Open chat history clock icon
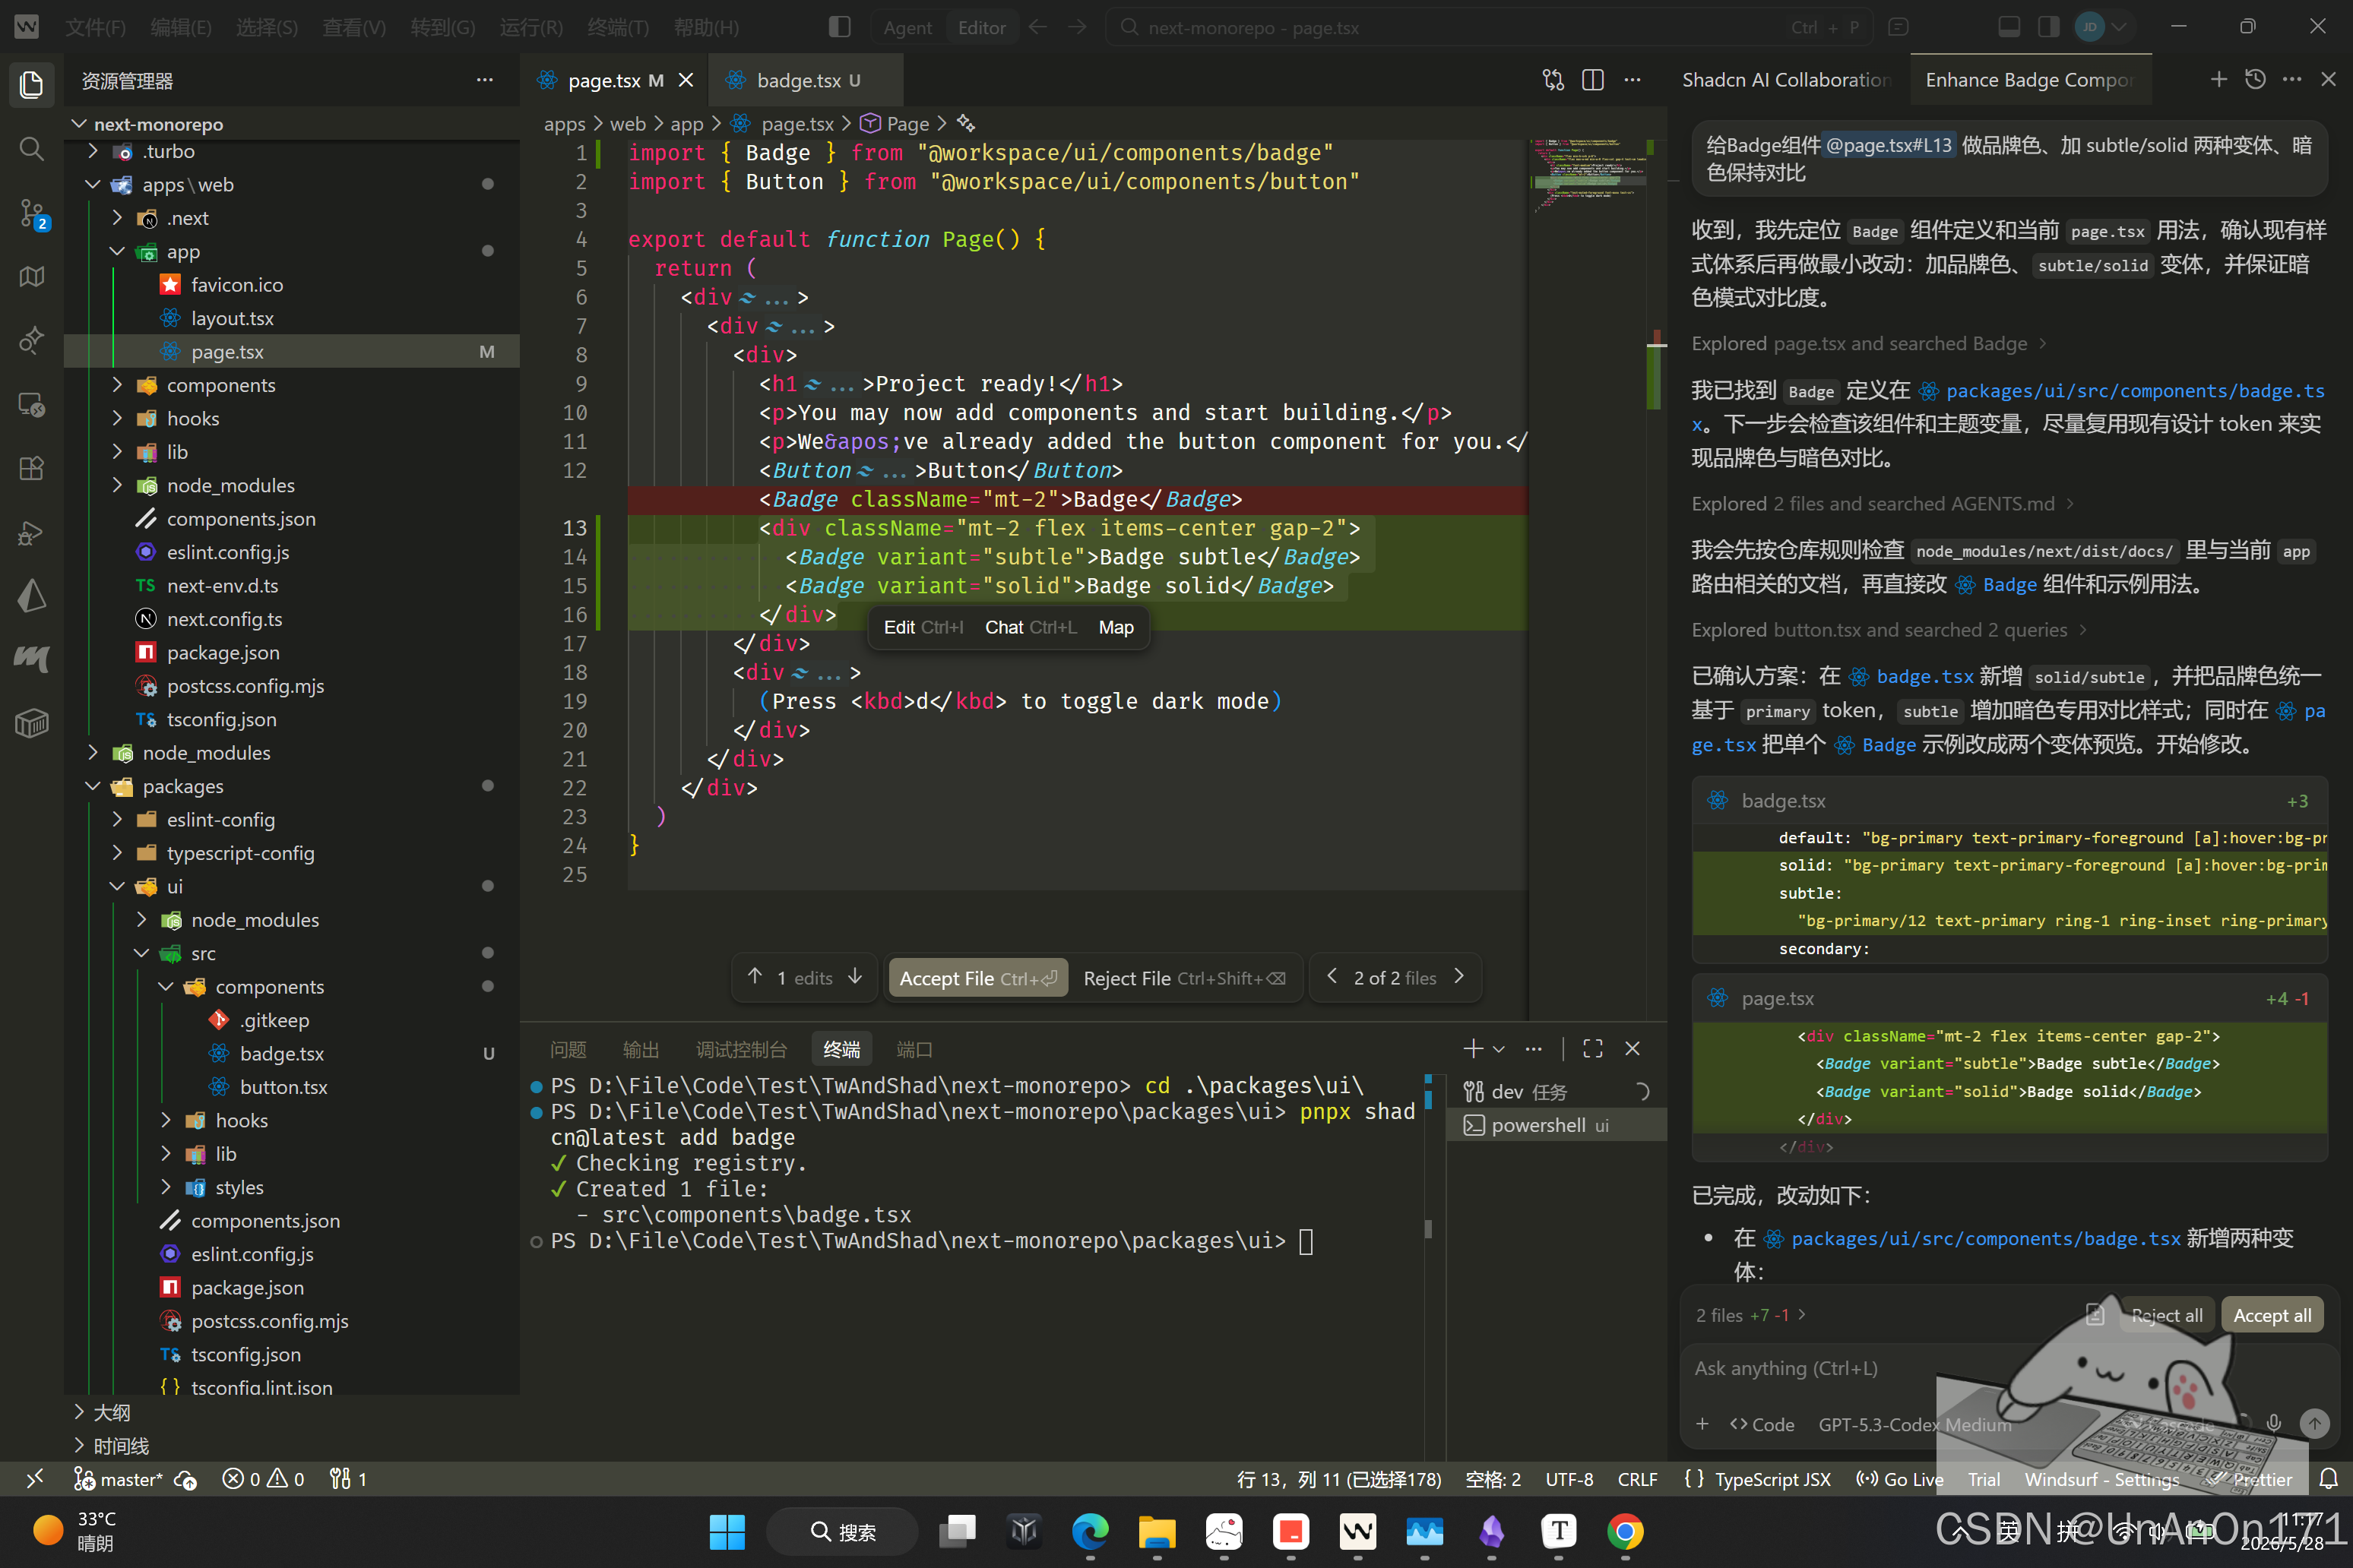 click(x=2255, y=79)
